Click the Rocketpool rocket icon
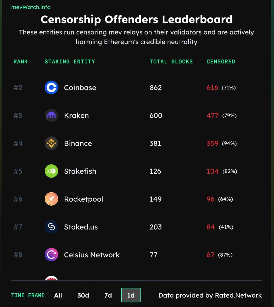The height and width of the screenshot is (307, 274). point(52,199)
